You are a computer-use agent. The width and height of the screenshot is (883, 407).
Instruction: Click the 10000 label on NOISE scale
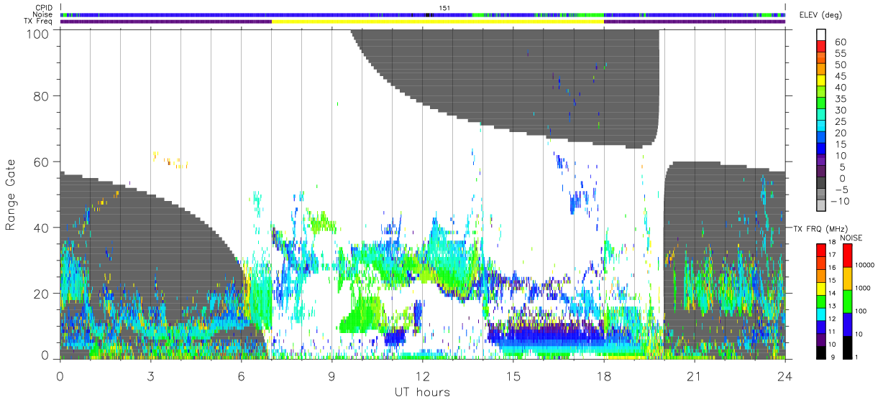866,265
